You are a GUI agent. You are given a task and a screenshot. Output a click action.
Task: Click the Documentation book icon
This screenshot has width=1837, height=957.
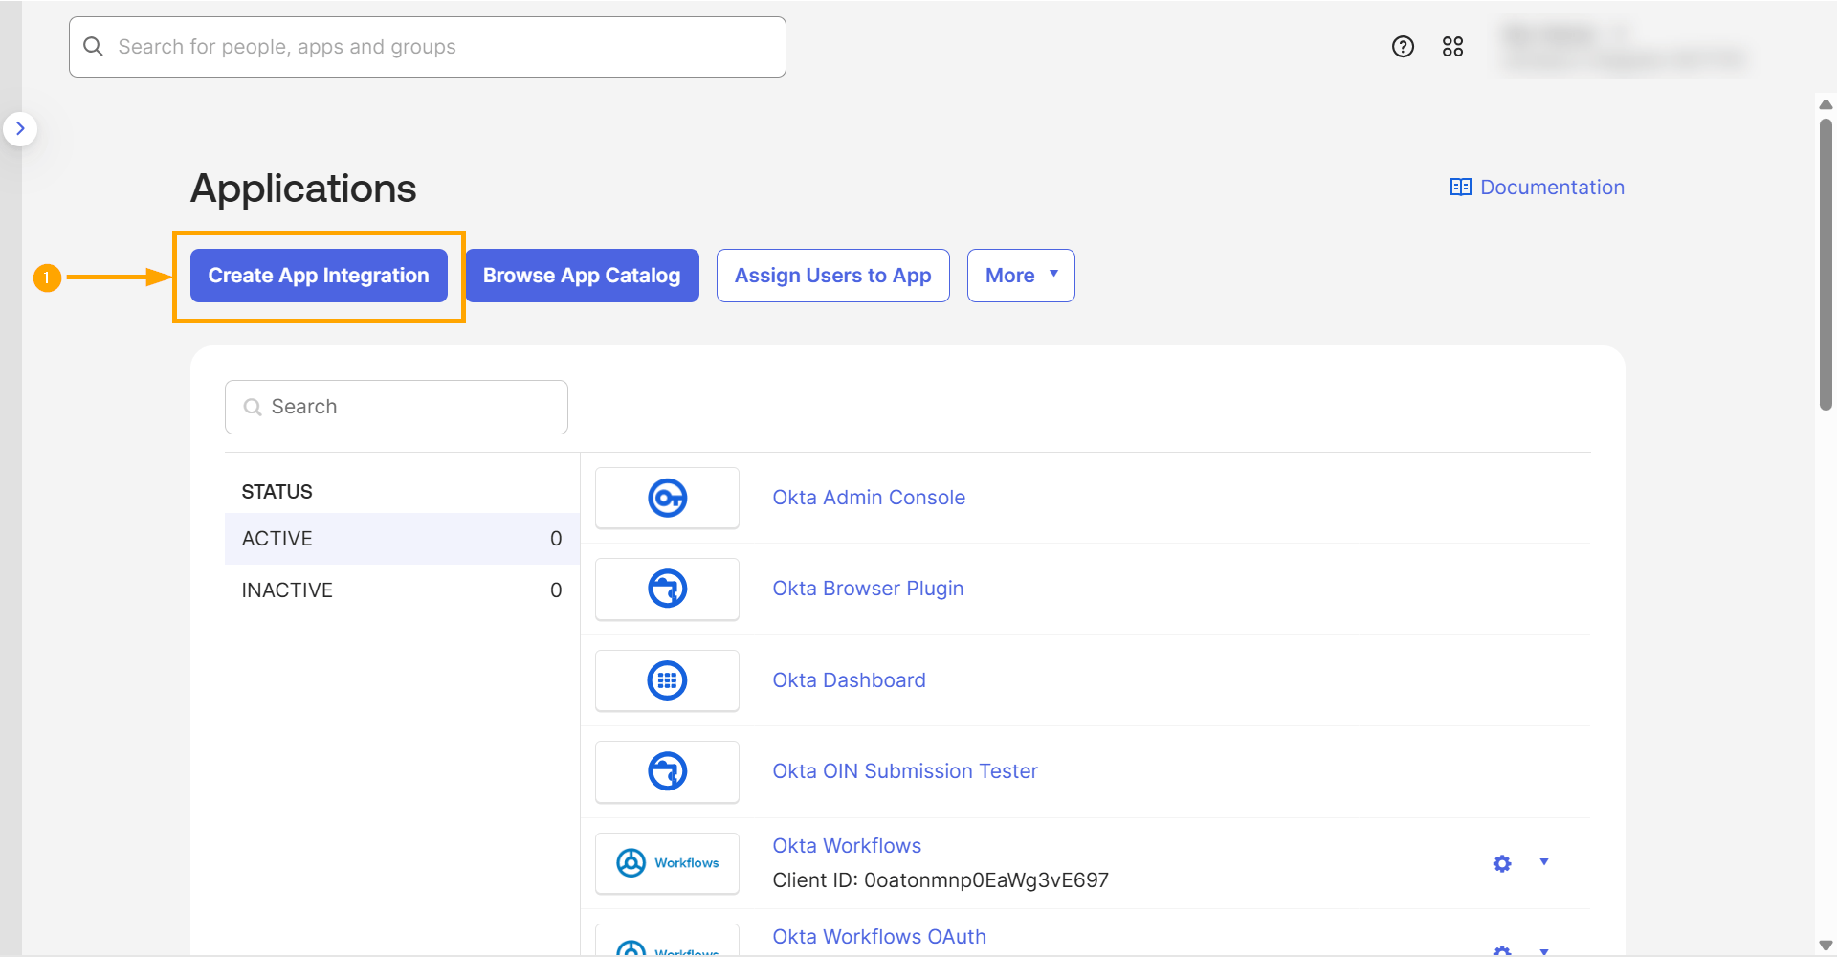coord(1460,188)
